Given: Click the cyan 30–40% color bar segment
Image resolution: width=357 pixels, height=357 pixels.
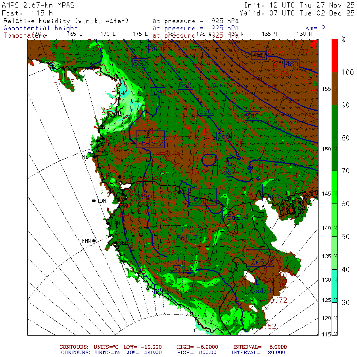Looking at the screenshot, I should click(334, 286).
